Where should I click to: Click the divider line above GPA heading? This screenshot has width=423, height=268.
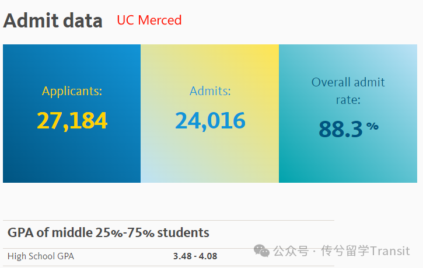[x=169, y=221]
